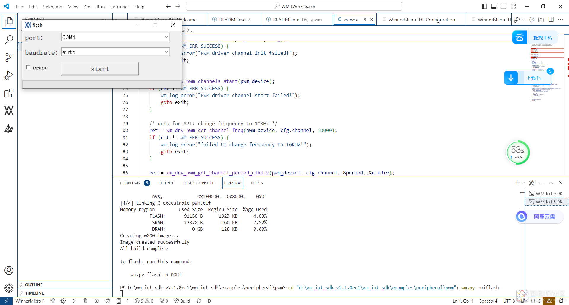Click the 阿里云盘 floating button

(539, 217)
